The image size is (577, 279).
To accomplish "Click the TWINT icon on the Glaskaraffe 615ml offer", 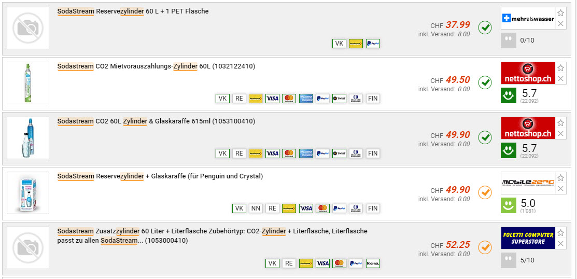I will tap(339, 154).
